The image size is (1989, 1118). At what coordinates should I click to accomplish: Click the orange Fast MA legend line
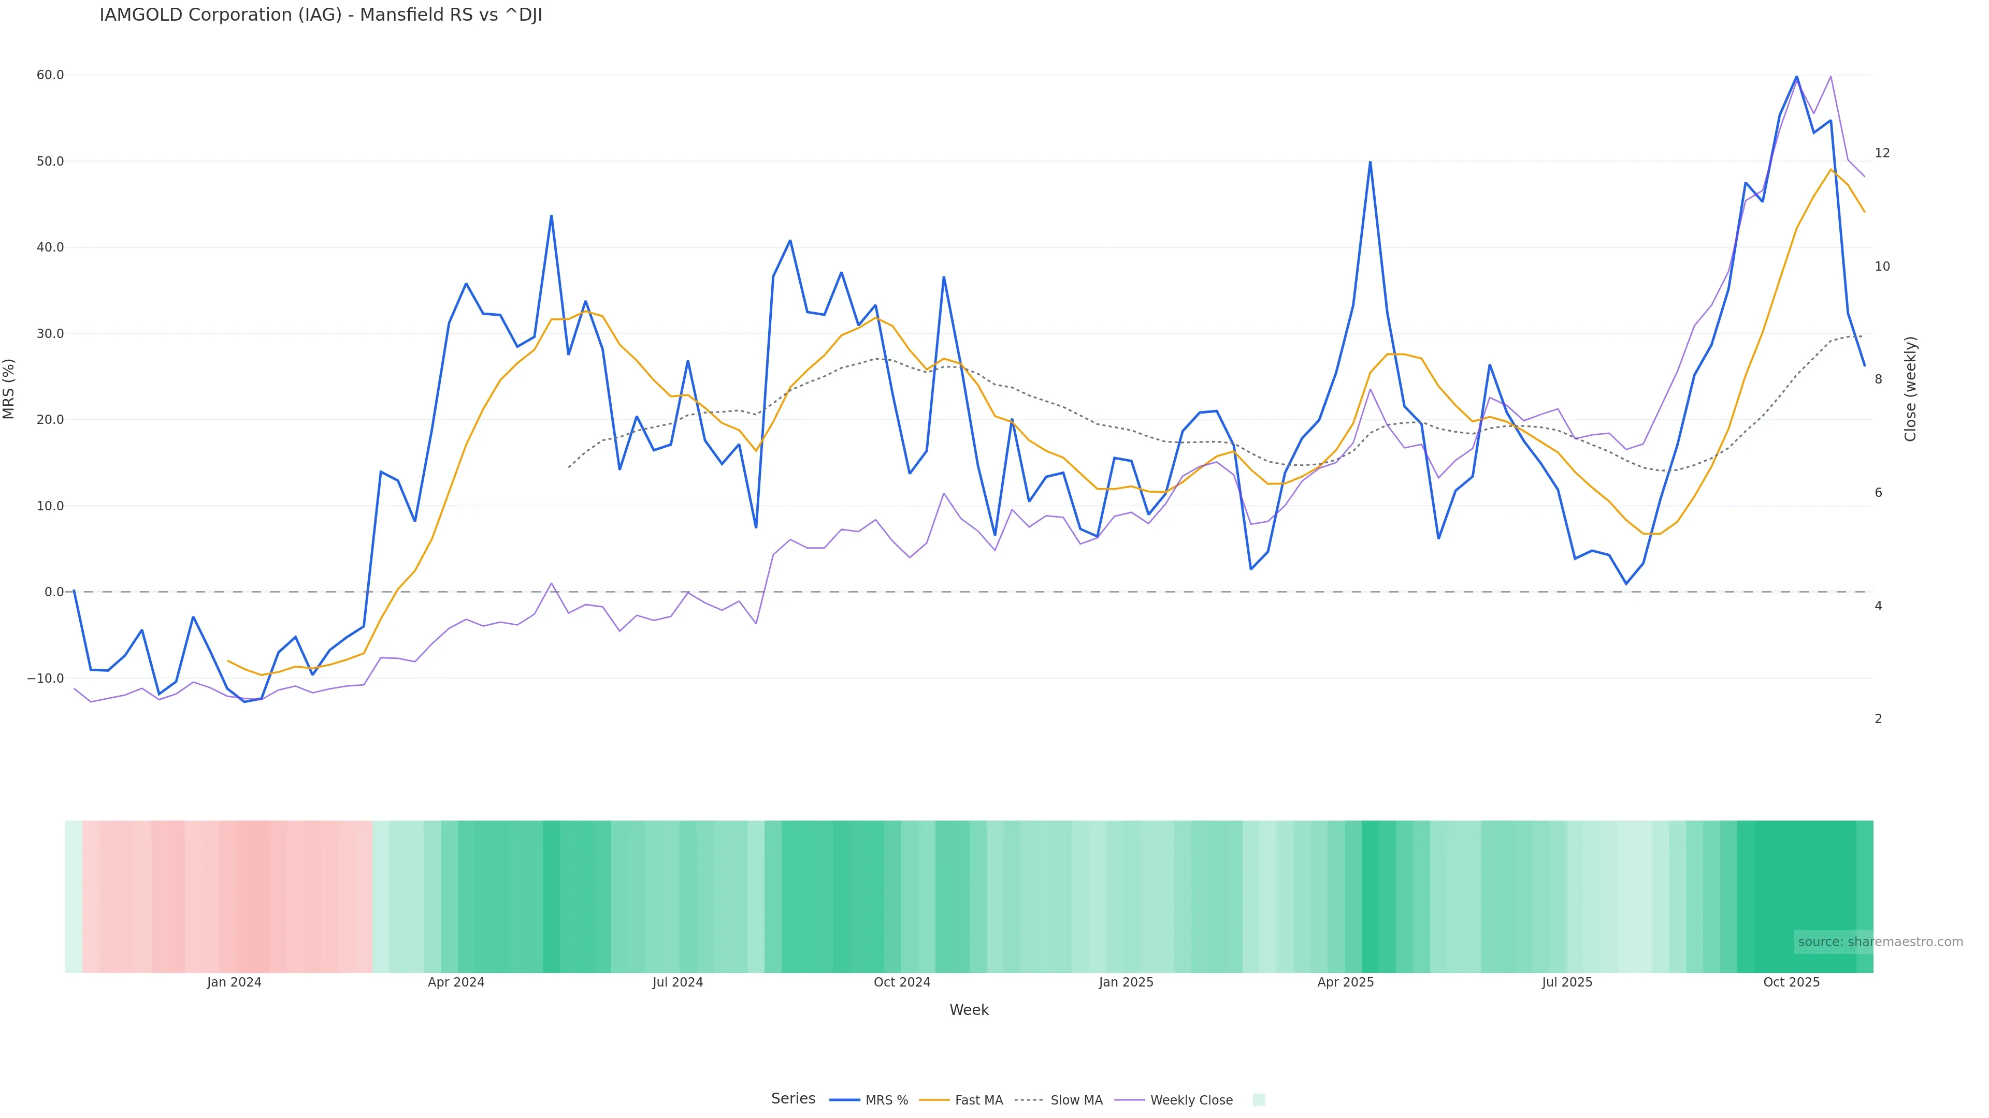tap(934, 1100)
